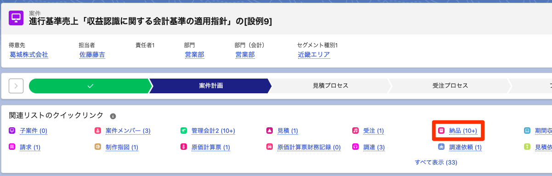
Task: Click the 管理会計2 green icon
Action: [183, 131]
